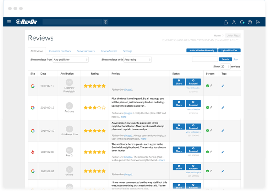Toggle stream checkmark for 2019-02-12 review

click(x=208, y=108)
